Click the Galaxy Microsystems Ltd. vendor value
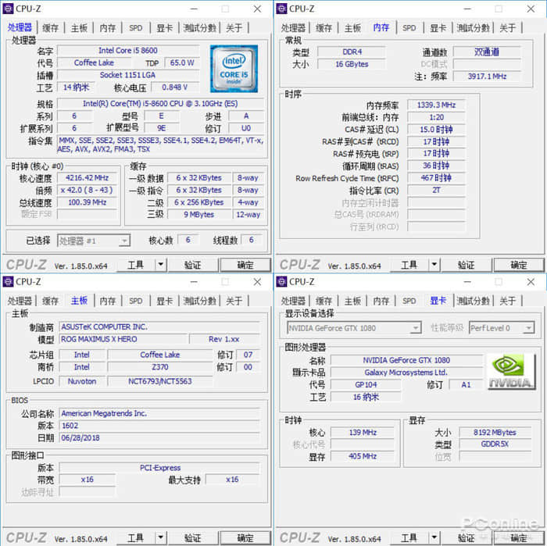 click(406, 373)
